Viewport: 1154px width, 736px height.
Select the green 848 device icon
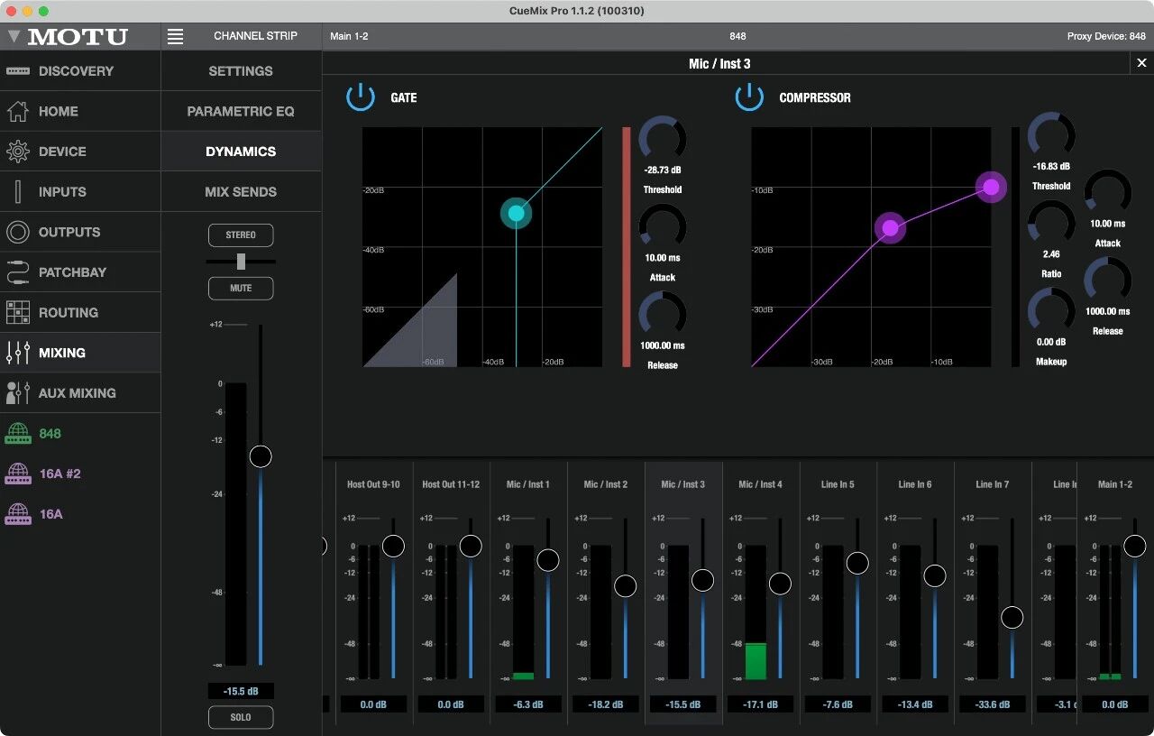18,434
